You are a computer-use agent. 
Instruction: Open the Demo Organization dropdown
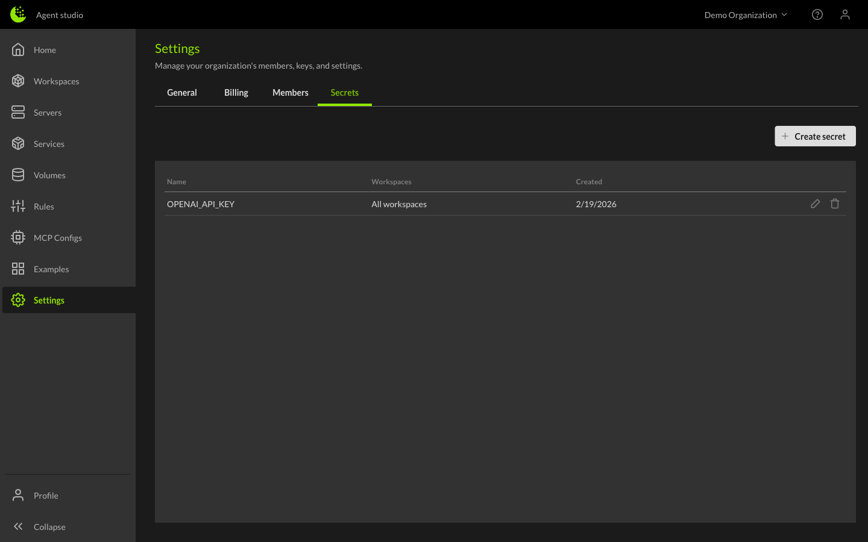746,14
